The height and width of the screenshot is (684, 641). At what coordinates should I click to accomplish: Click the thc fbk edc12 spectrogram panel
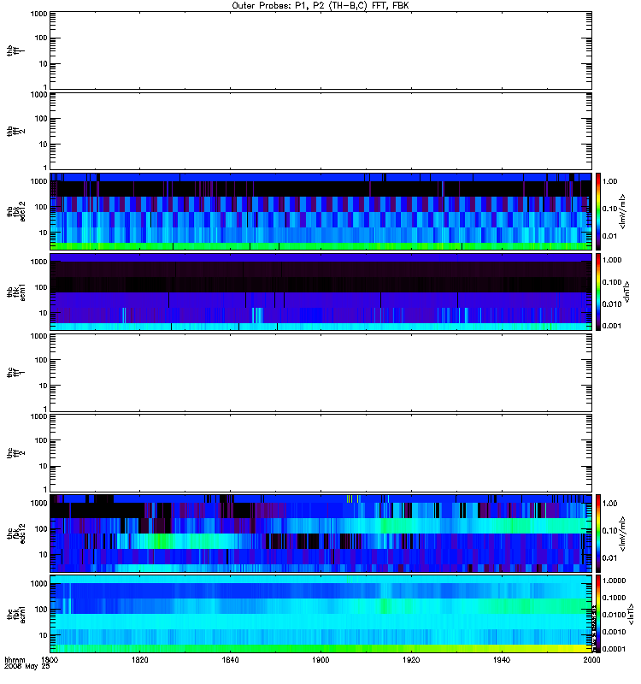pos(320,533)
